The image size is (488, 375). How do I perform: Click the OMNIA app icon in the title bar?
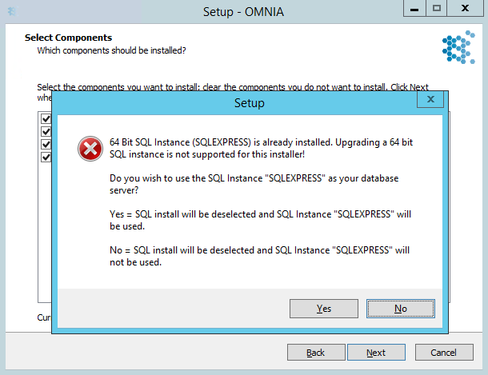click(13, 11)
